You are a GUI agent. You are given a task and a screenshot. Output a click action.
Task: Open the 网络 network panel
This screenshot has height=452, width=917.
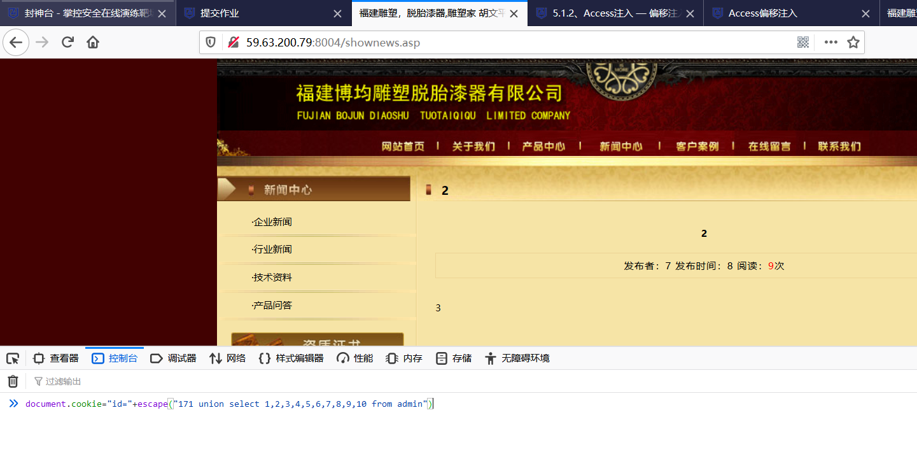[227, 358]
